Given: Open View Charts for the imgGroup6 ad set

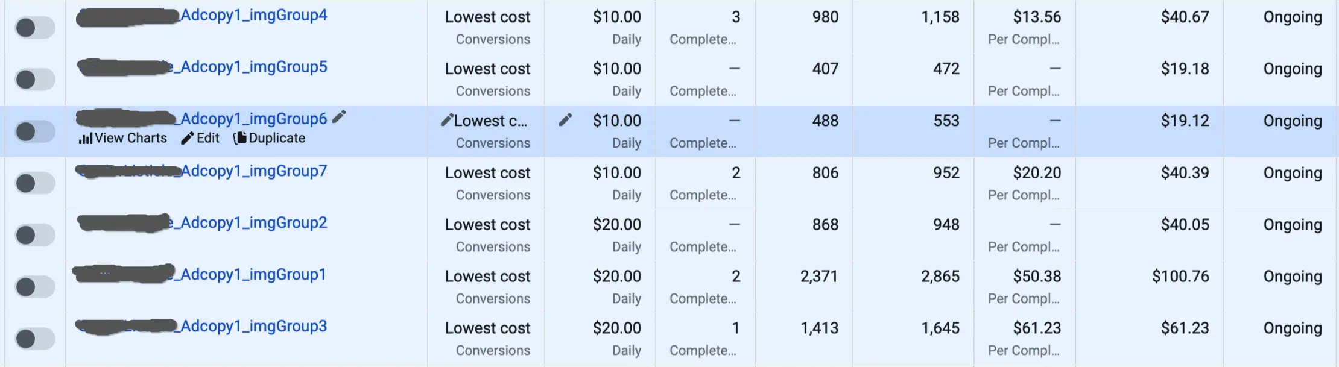Looking at the screenshot, I should click(123, 139).
